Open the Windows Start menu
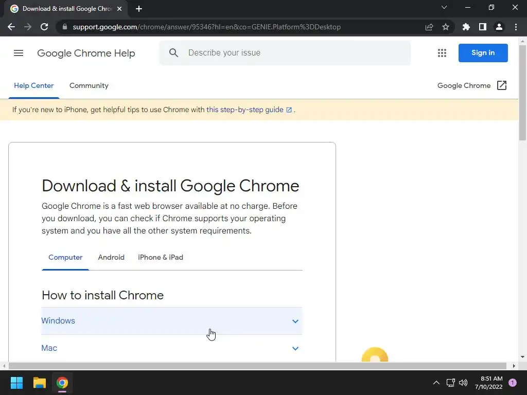Viewport: 527px width, 395px height. coord(16,383)
